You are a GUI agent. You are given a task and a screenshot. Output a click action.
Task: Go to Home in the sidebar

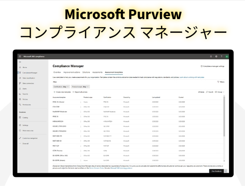[x=24, y=67]
